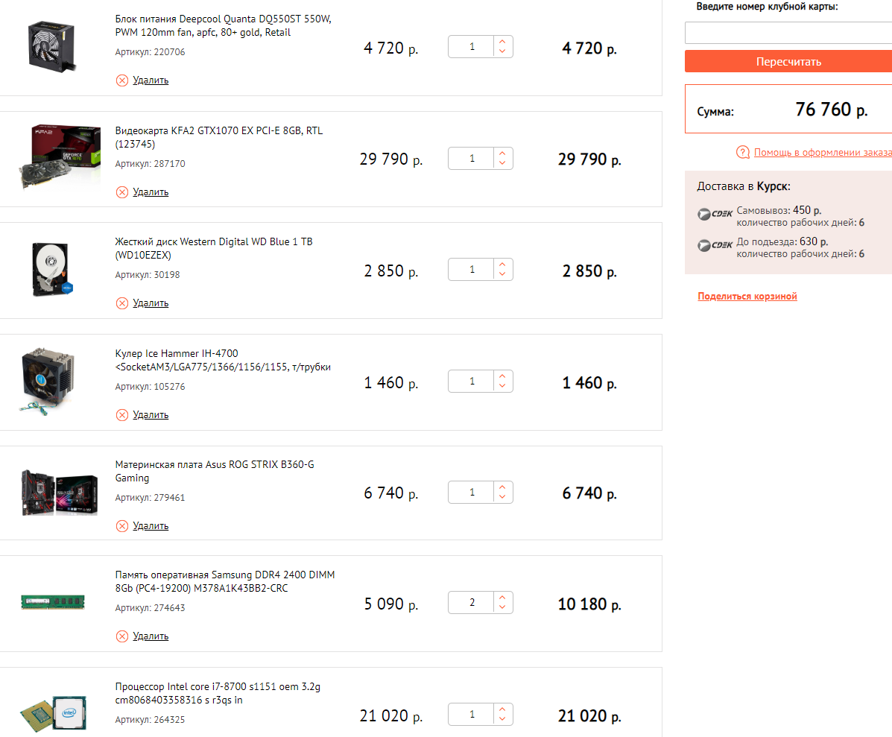
Task: Click the Пересчитать recalculate button
Action: [788, 62]
